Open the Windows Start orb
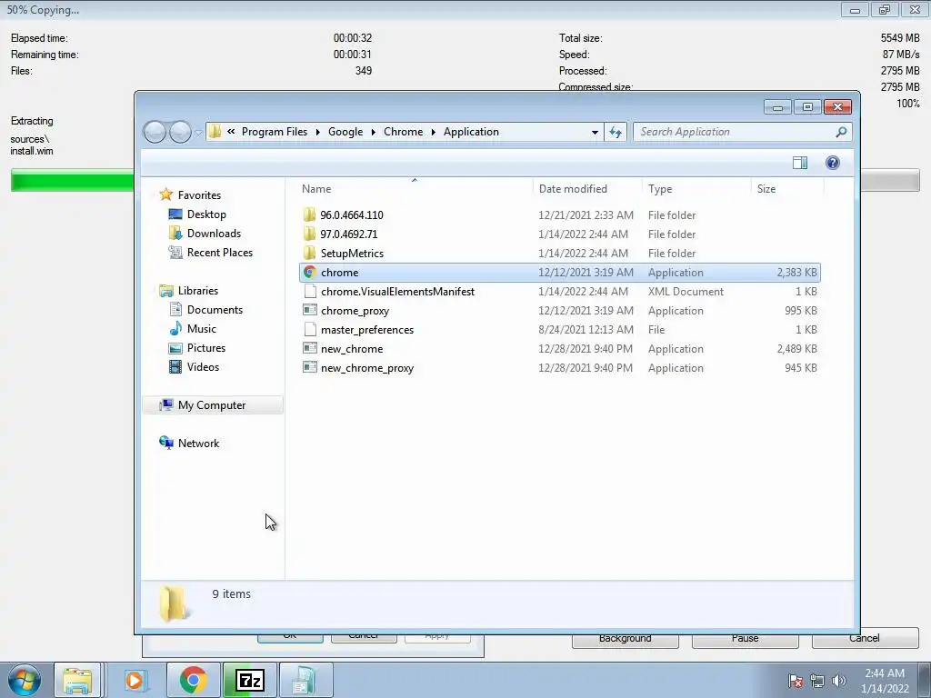 click(x=25, y=680)
